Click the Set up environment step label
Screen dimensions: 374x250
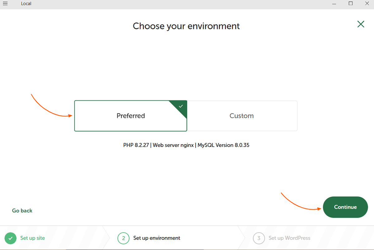click(x=157, y=238)
